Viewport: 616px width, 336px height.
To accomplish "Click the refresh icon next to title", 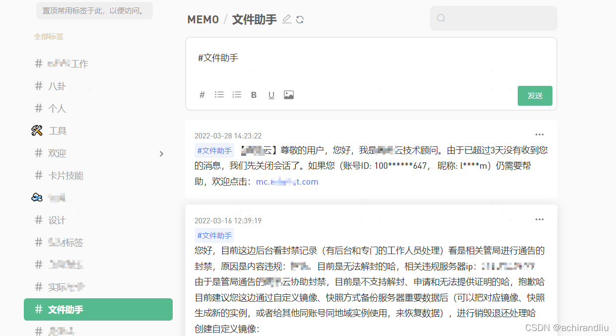I will [300, 19].
